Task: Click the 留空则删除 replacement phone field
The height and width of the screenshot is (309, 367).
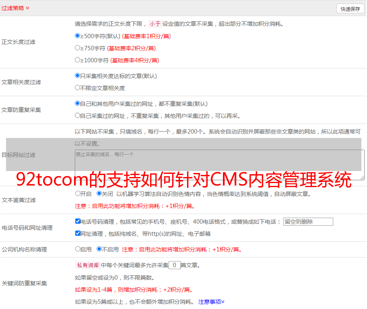Action: [308, 222]
